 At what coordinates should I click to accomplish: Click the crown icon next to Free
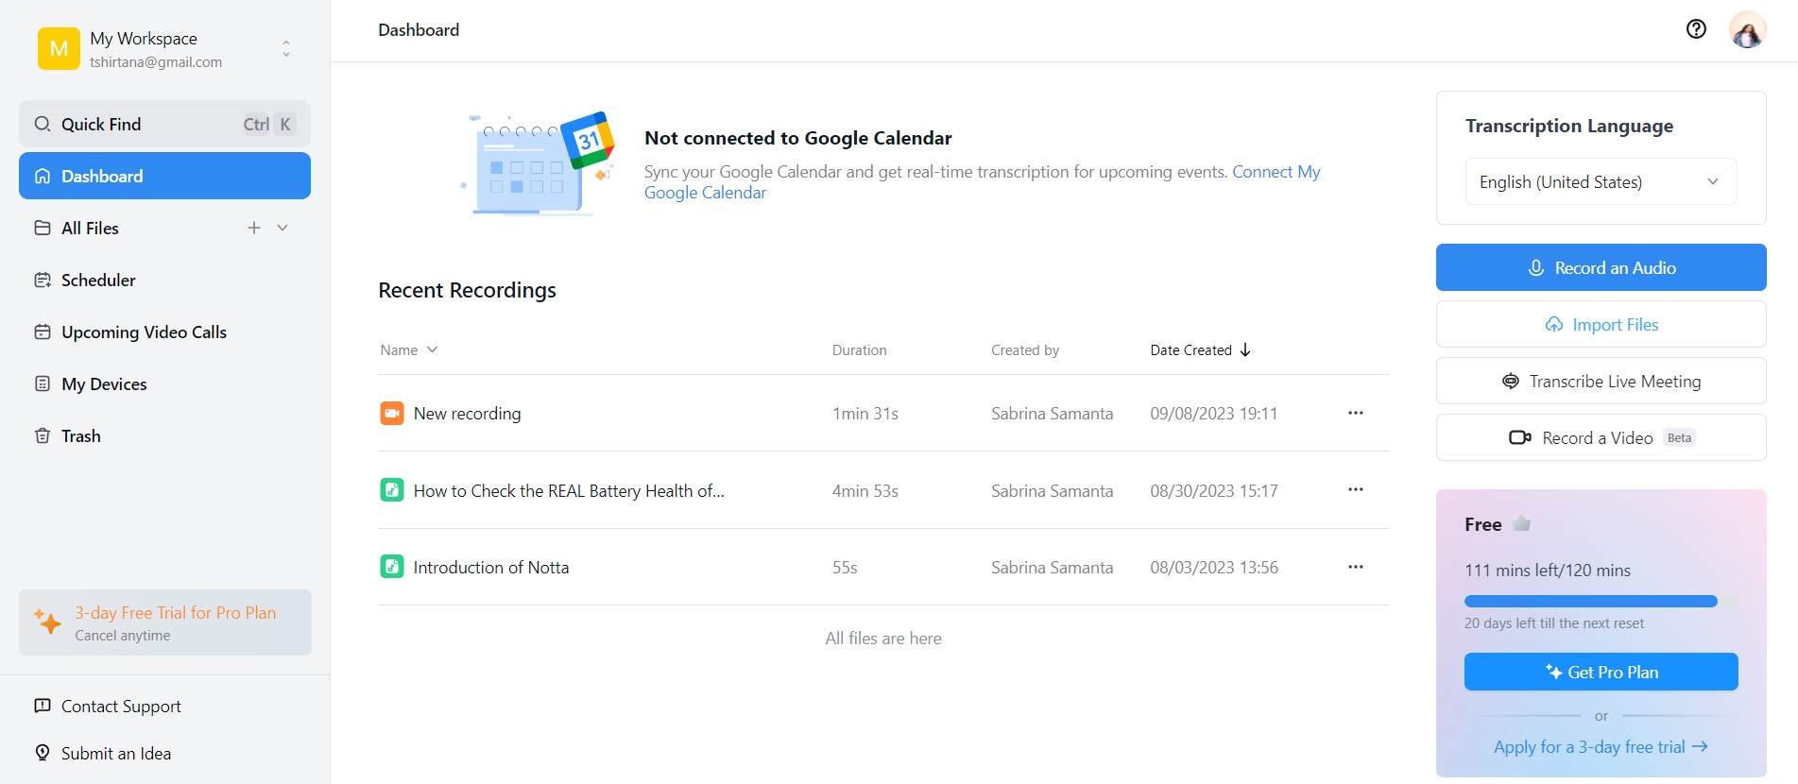[x=1521, y=523]
